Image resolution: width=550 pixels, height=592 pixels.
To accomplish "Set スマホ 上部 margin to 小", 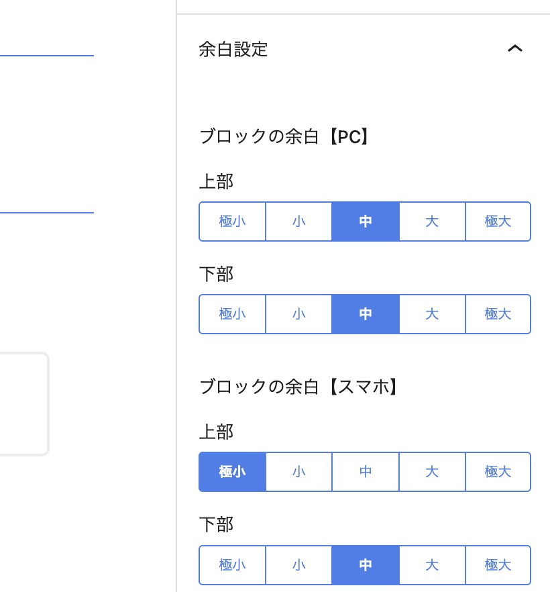I will (x=299, y=472).
